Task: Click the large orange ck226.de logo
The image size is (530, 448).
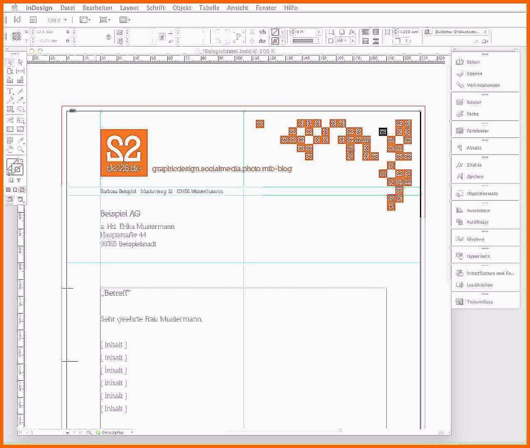Action: click(124, 153)
